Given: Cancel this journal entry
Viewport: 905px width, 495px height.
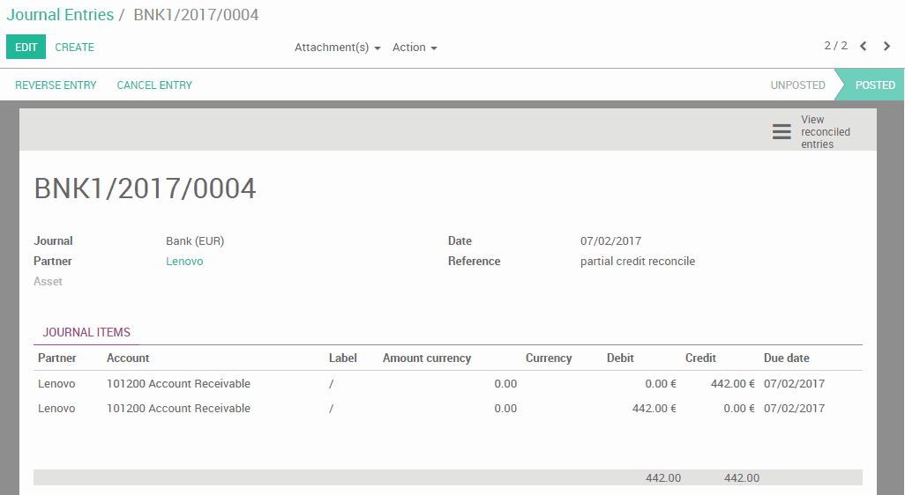Looking at the screenshot, I should 154,85.
